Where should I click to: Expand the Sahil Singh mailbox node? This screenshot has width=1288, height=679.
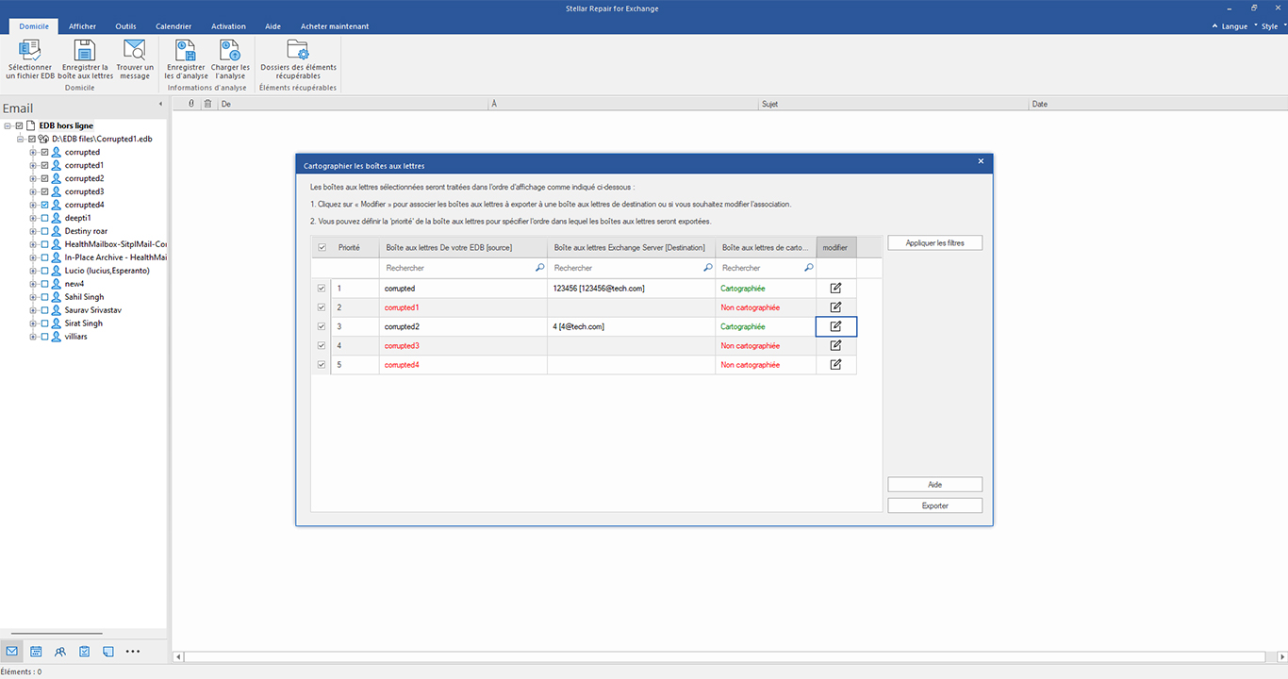point(33,297)
